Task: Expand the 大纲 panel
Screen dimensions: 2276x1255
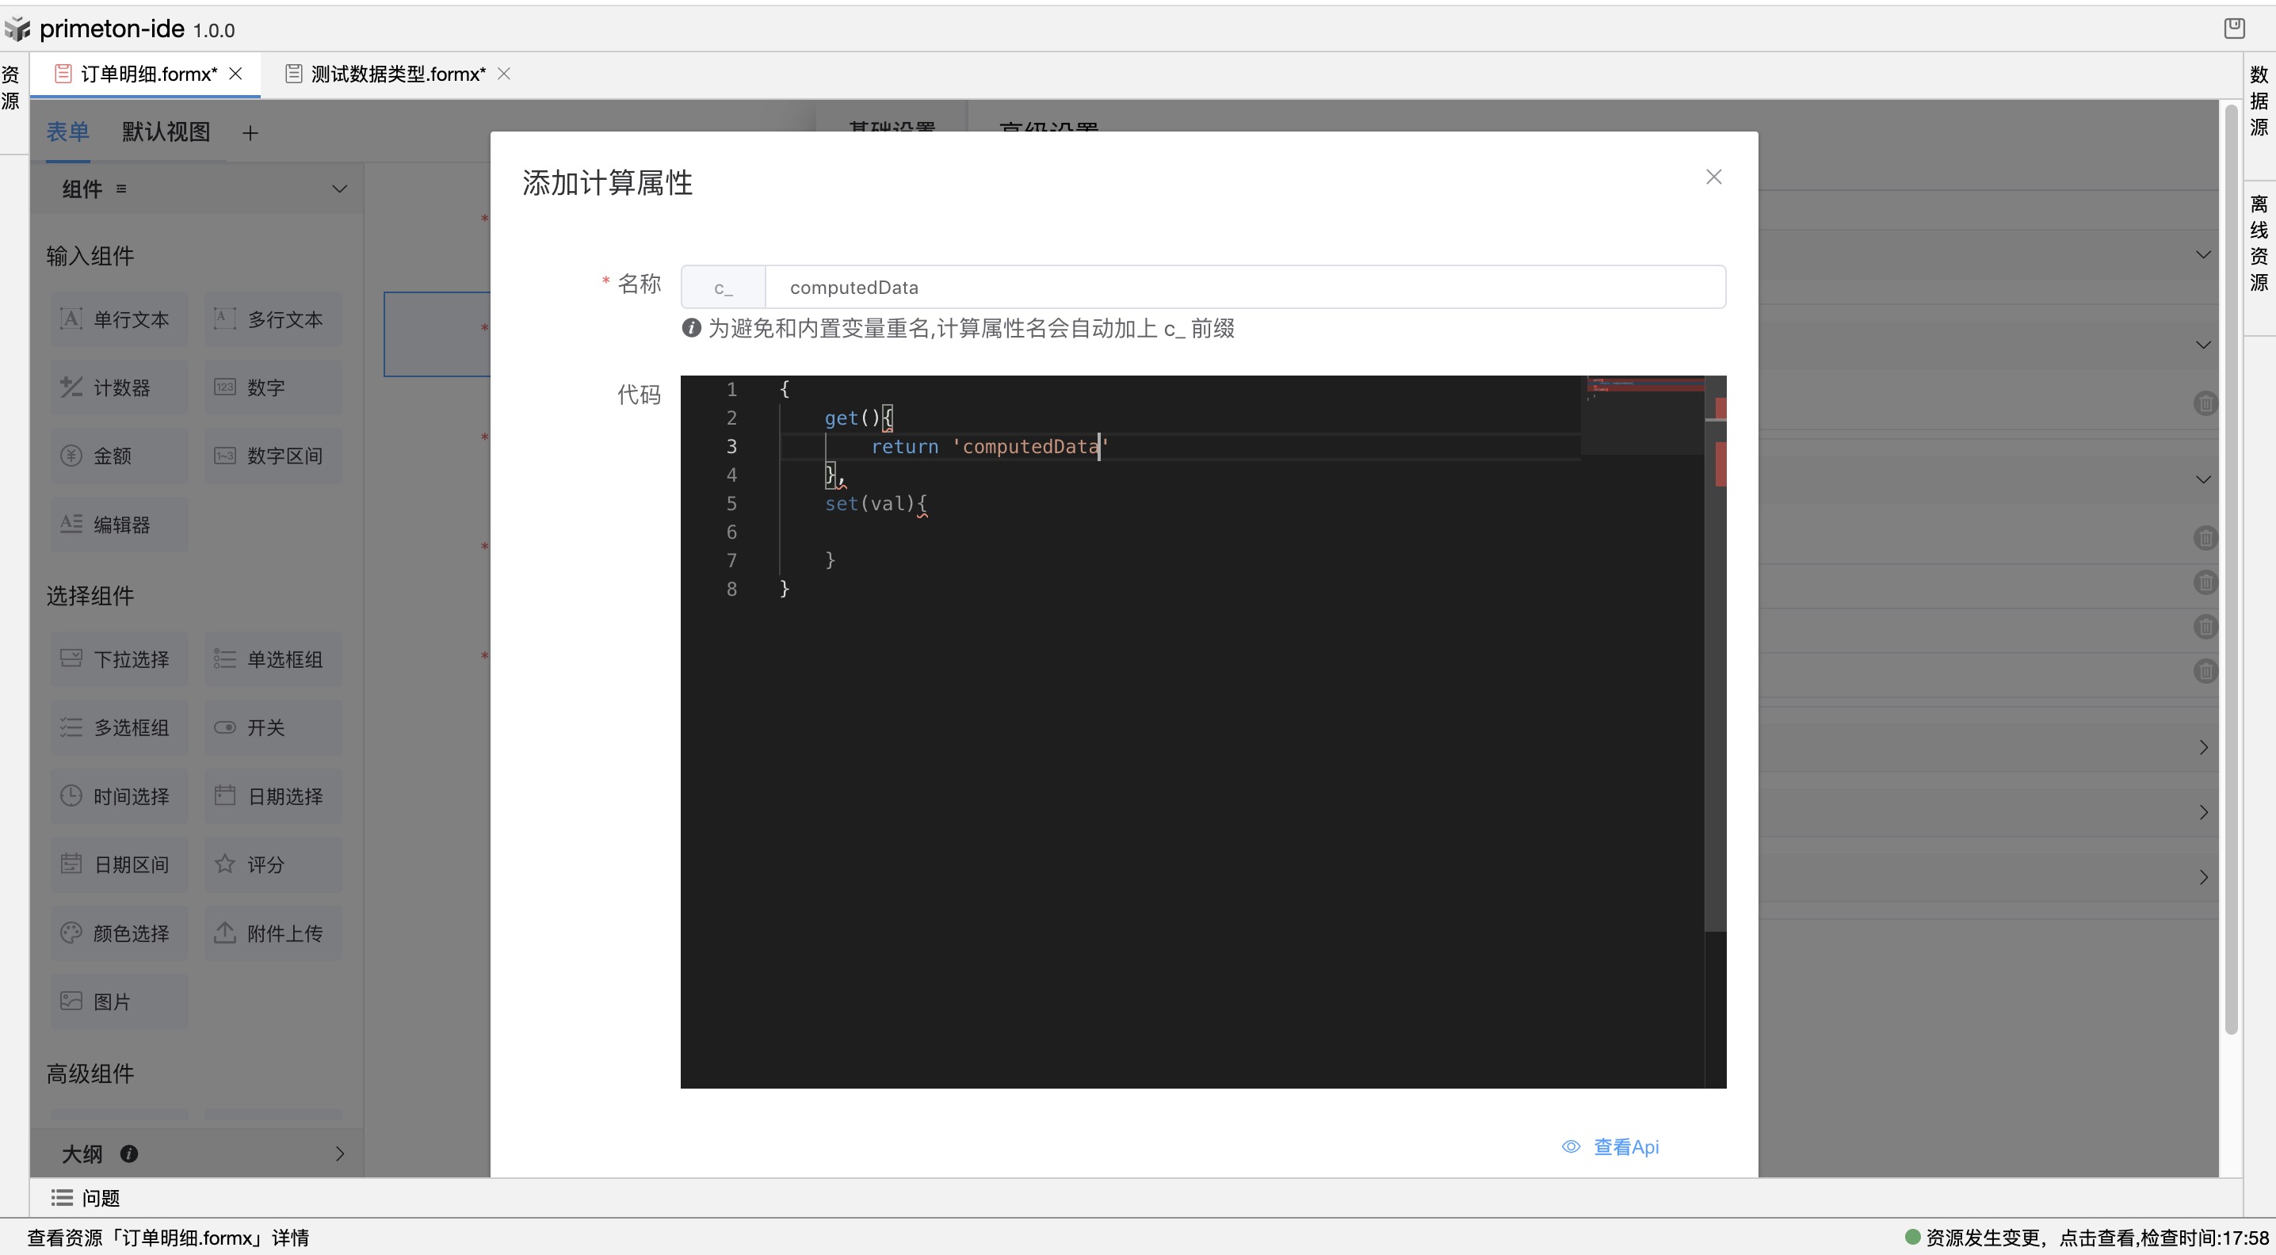Action: coord(339,1154)
